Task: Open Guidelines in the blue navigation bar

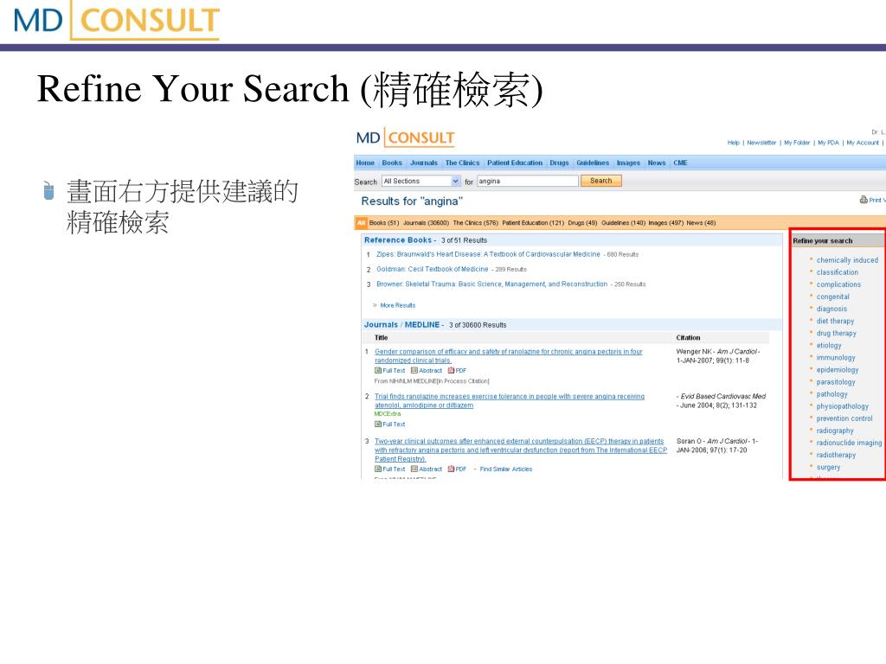Action: [x=593, y=163]
